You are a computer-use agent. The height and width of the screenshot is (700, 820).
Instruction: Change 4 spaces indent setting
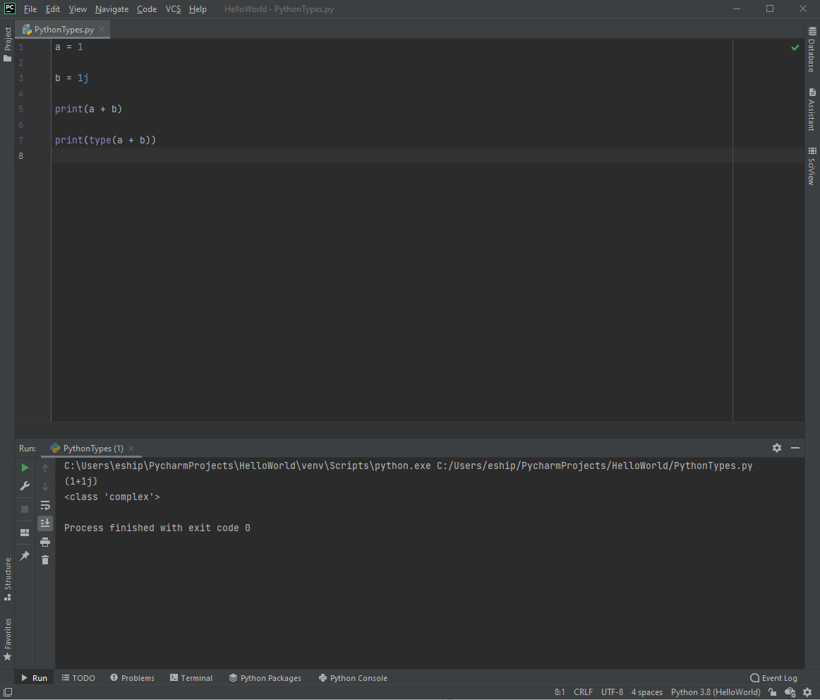click(x=647, y=692)
